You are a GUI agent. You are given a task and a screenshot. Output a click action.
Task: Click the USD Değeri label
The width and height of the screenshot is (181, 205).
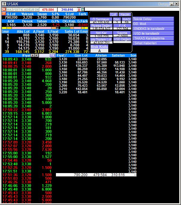122,39
